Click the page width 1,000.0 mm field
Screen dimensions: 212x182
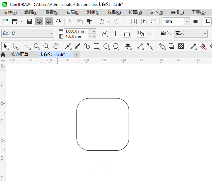[x=76, y=31]
